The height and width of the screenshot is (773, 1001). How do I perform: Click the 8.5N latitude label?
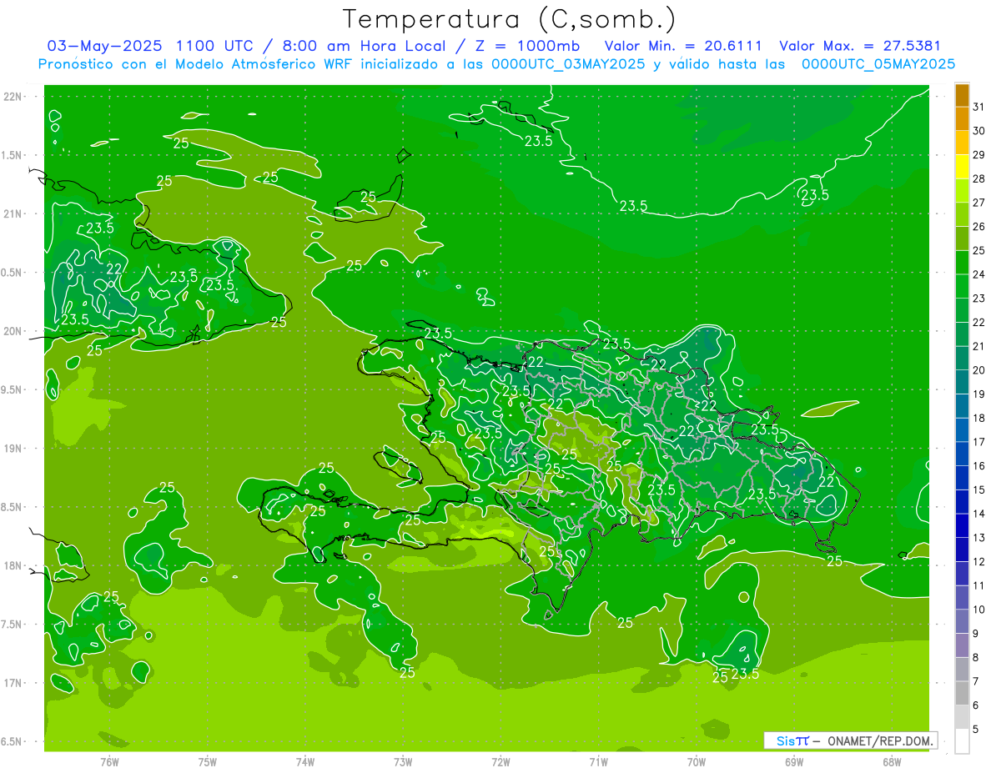[13, 507]
